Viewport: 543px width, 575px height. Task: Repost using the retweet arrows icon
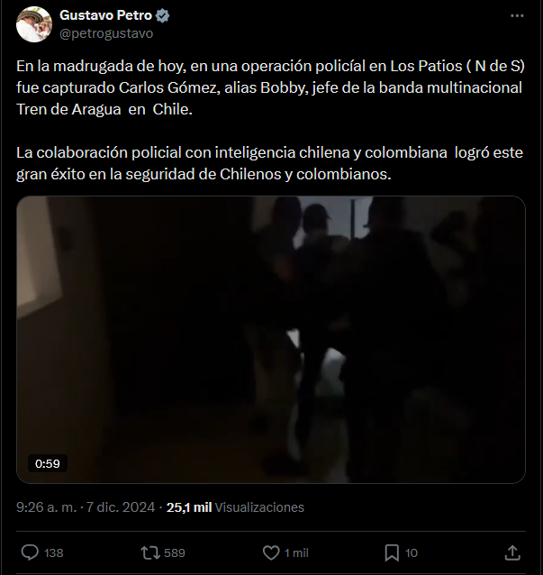tap(150, 552)
